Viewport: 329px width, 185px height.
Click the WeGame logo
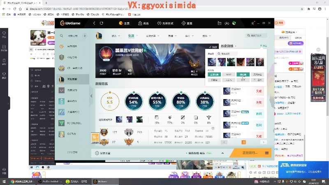click(x=70, y=23)
